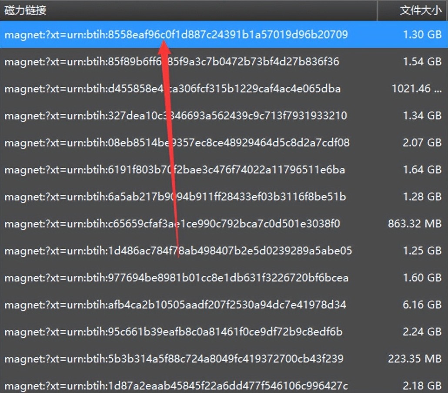Select the magnet link starting with 6a5ab217
Viewport: 448px width, 393px height.
coord(175,197)
